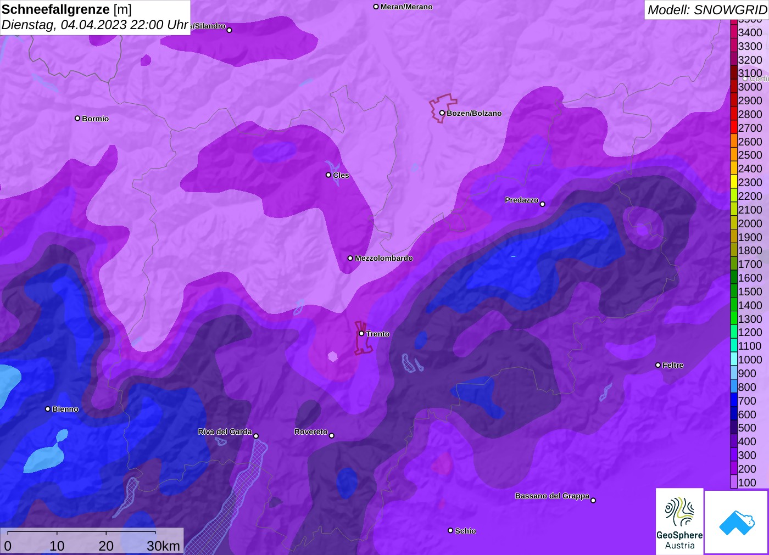The height and width of the screenshot is (555, 769).
Task: Click the Bormio location marker
Action: click(x=77, y=119)
